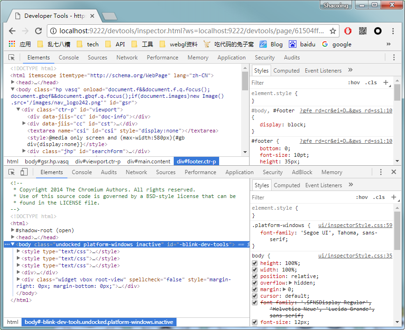Uncheck the margin: 0 property

click(255, 289)
